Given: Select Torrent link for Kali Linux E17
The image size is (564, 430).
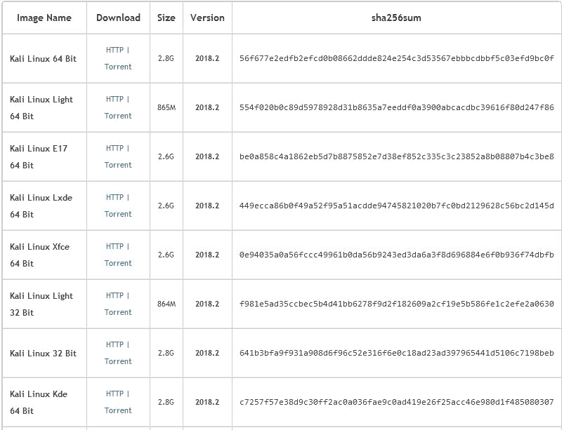Looking at the screenshot, I should (x=118, y=166).
